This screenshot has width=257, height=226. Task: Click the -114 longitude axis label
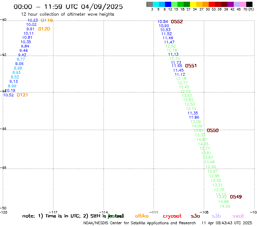(104, 212)
